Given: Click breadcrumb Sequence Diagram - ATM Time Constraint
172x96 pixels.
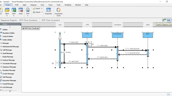Looking at the screenshot, I should [x=19, y=20].
